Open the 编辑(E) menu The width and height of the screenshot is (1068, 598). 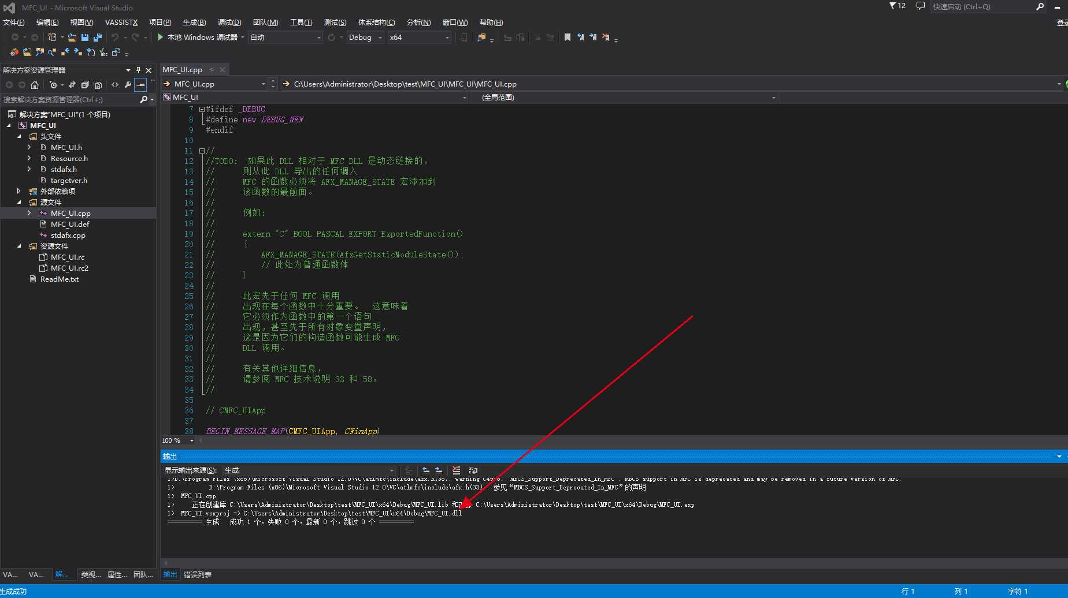pos(47,23)
